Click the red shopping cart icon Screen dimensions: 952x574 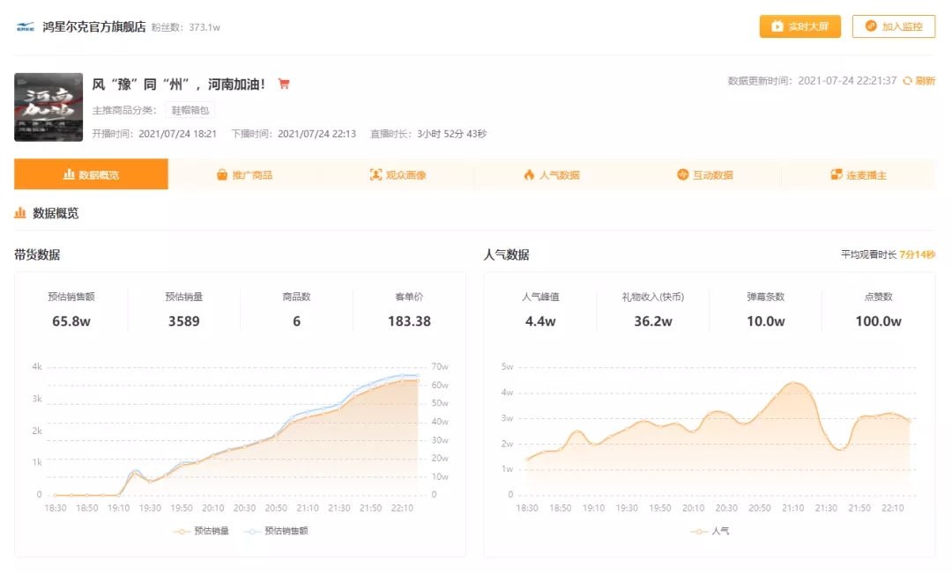pos(284,84)
